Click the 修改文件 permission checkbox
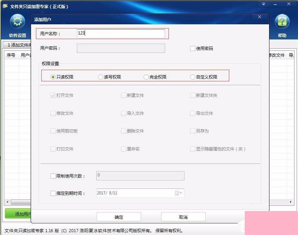This screenshot has width=298, height=235. [x=53, y=113]
